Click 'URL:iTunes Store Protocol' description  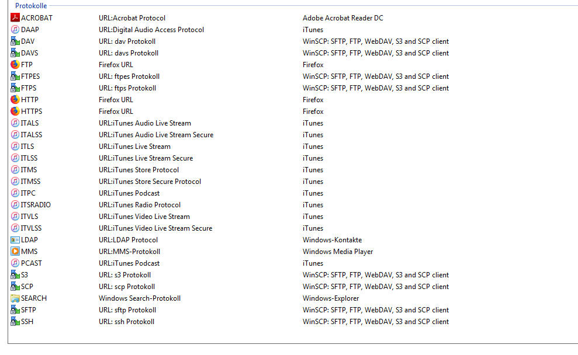click(x=139, y=170)
